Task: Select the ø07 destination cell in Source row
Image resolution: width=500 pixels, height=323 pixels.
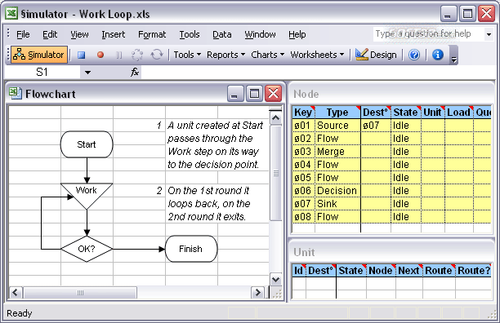Action: [x=376, y=126]
